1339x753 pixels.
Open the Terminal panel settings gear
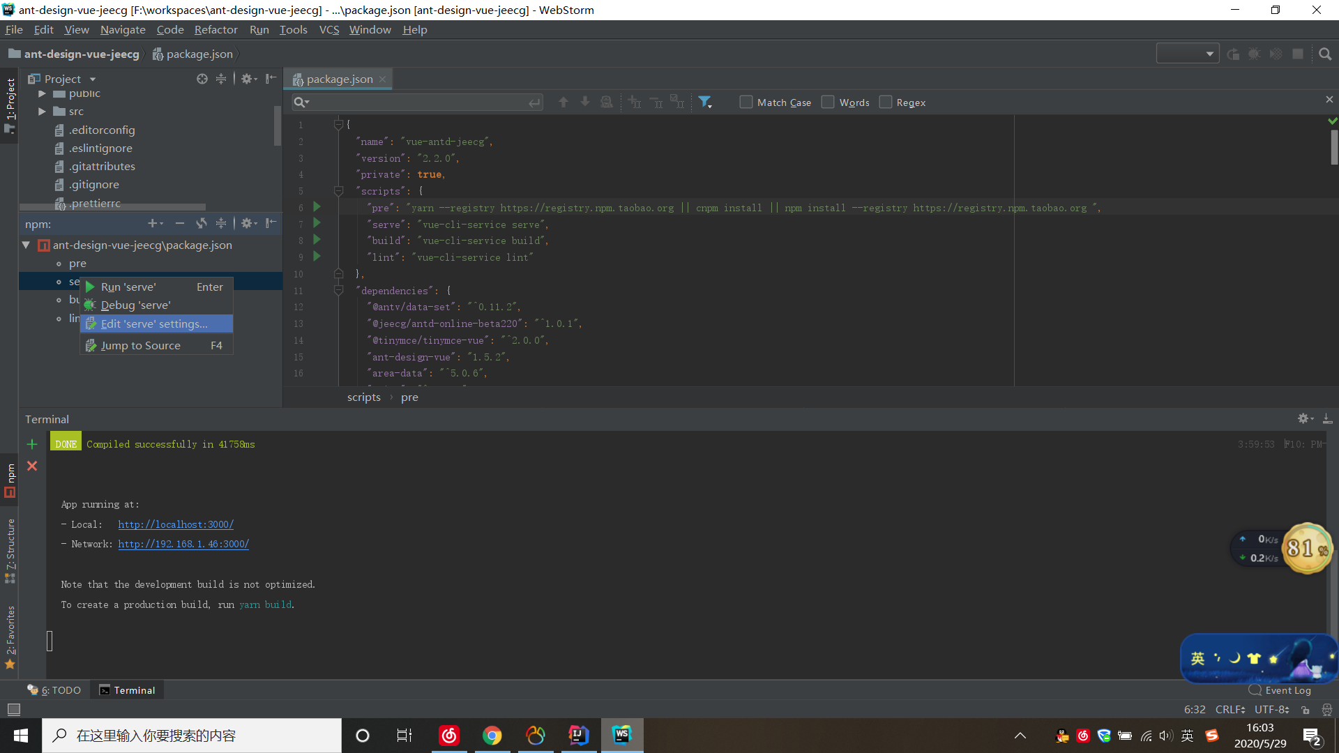tap(1303, 418)
